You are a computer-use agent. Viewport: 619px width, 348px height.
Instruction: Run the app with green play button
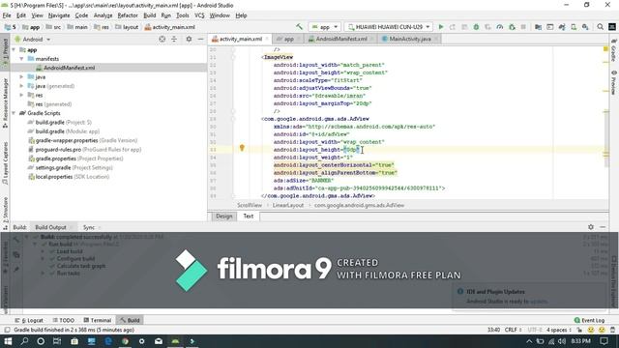[441, 27]
